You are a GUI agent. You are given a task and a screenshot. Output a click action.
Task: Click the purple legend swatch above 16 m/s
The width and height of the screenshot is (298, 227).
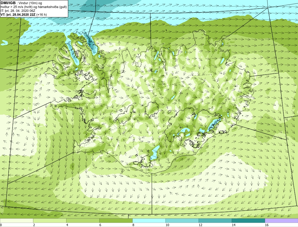(x=282, y=221)
